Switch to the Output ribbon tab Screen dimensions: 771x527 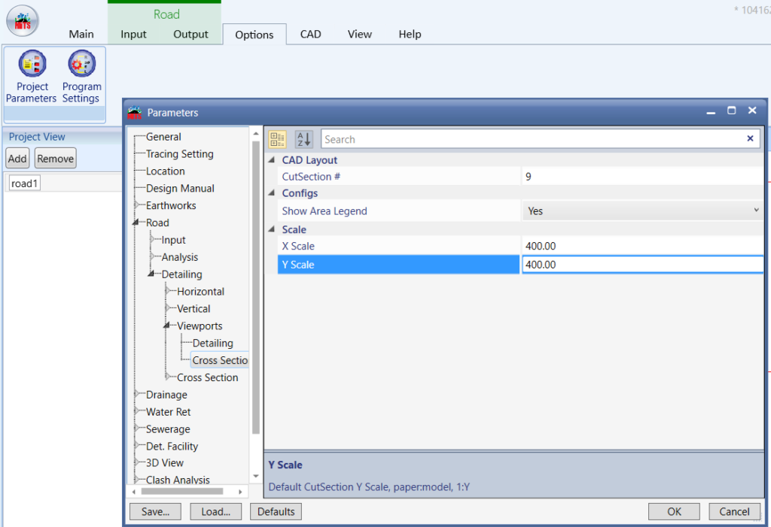(190, 34)
